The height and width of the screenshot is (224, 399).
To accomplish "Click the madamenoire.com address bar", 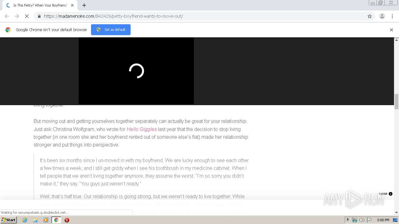I will 199,16.
